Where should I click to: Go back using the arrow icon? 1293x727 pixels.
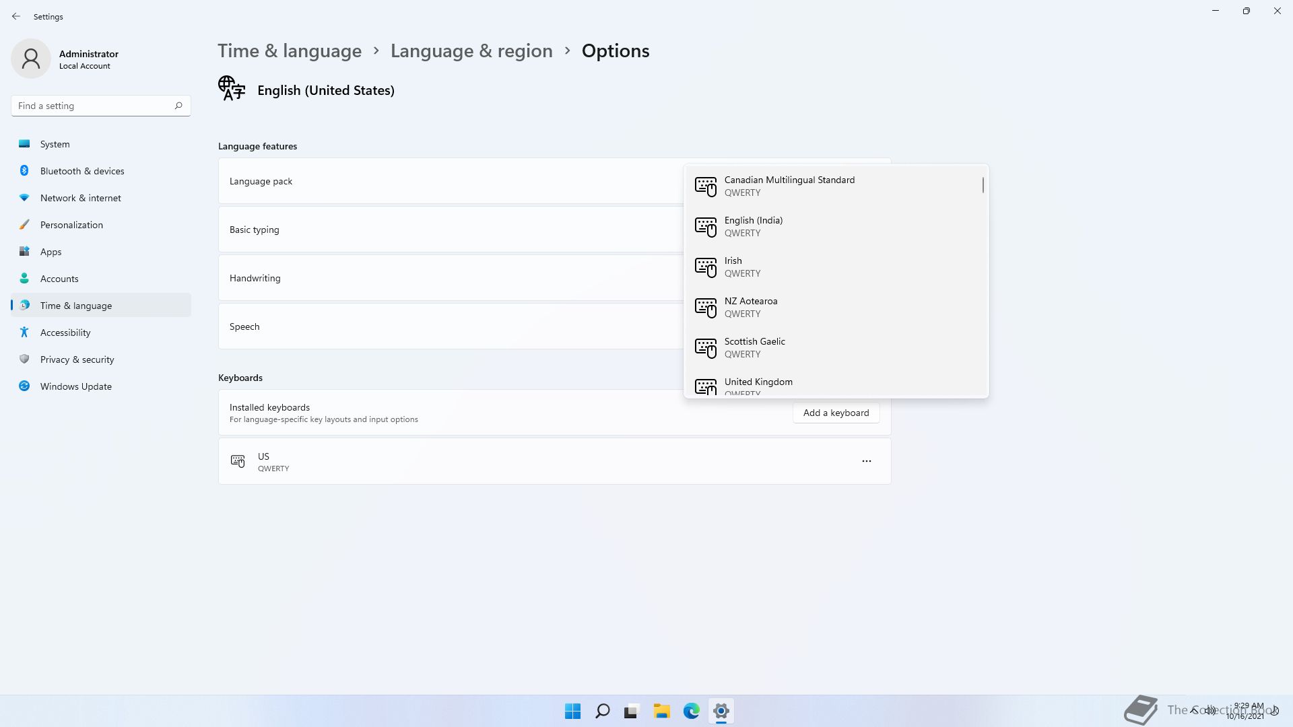tap(16, 16)
